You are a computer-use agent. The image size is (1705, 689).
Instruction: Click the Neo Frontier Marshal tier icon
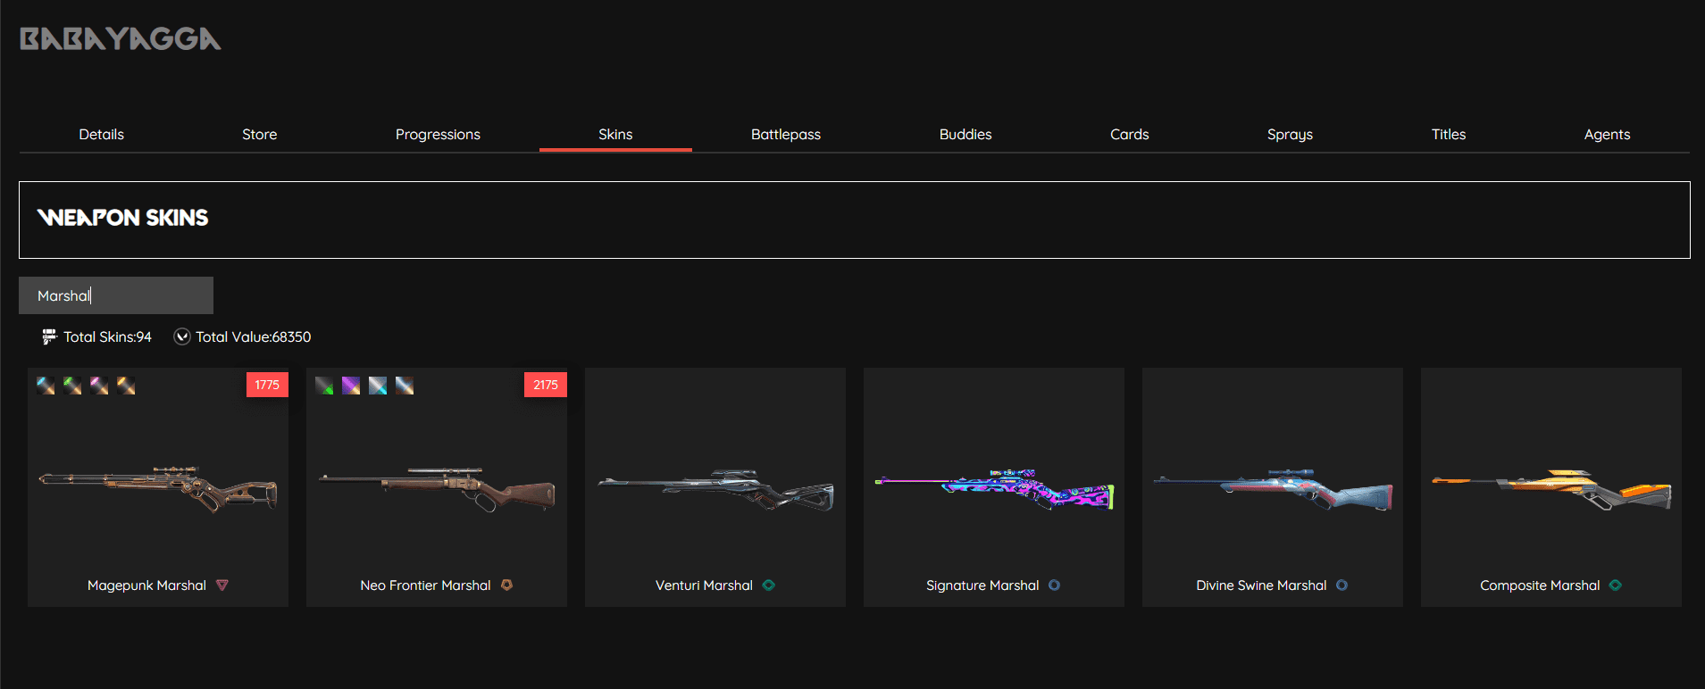pyautogui.click(x=506, y=585)
